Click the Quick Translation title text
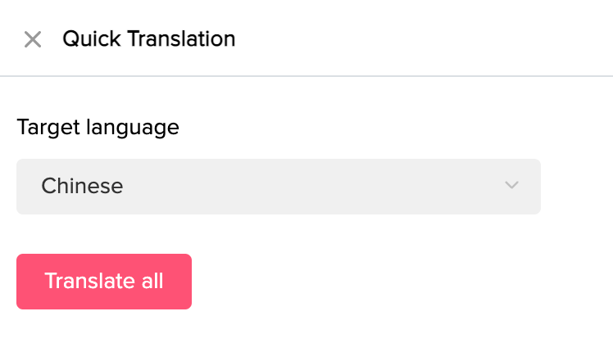Screen dimensions: 613x352 tap(149, 38)
